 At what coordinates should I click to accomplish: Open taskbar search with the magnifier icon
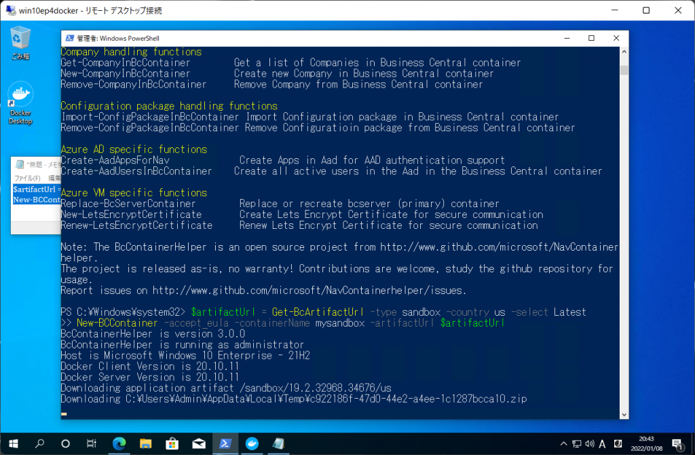[39, 443]
